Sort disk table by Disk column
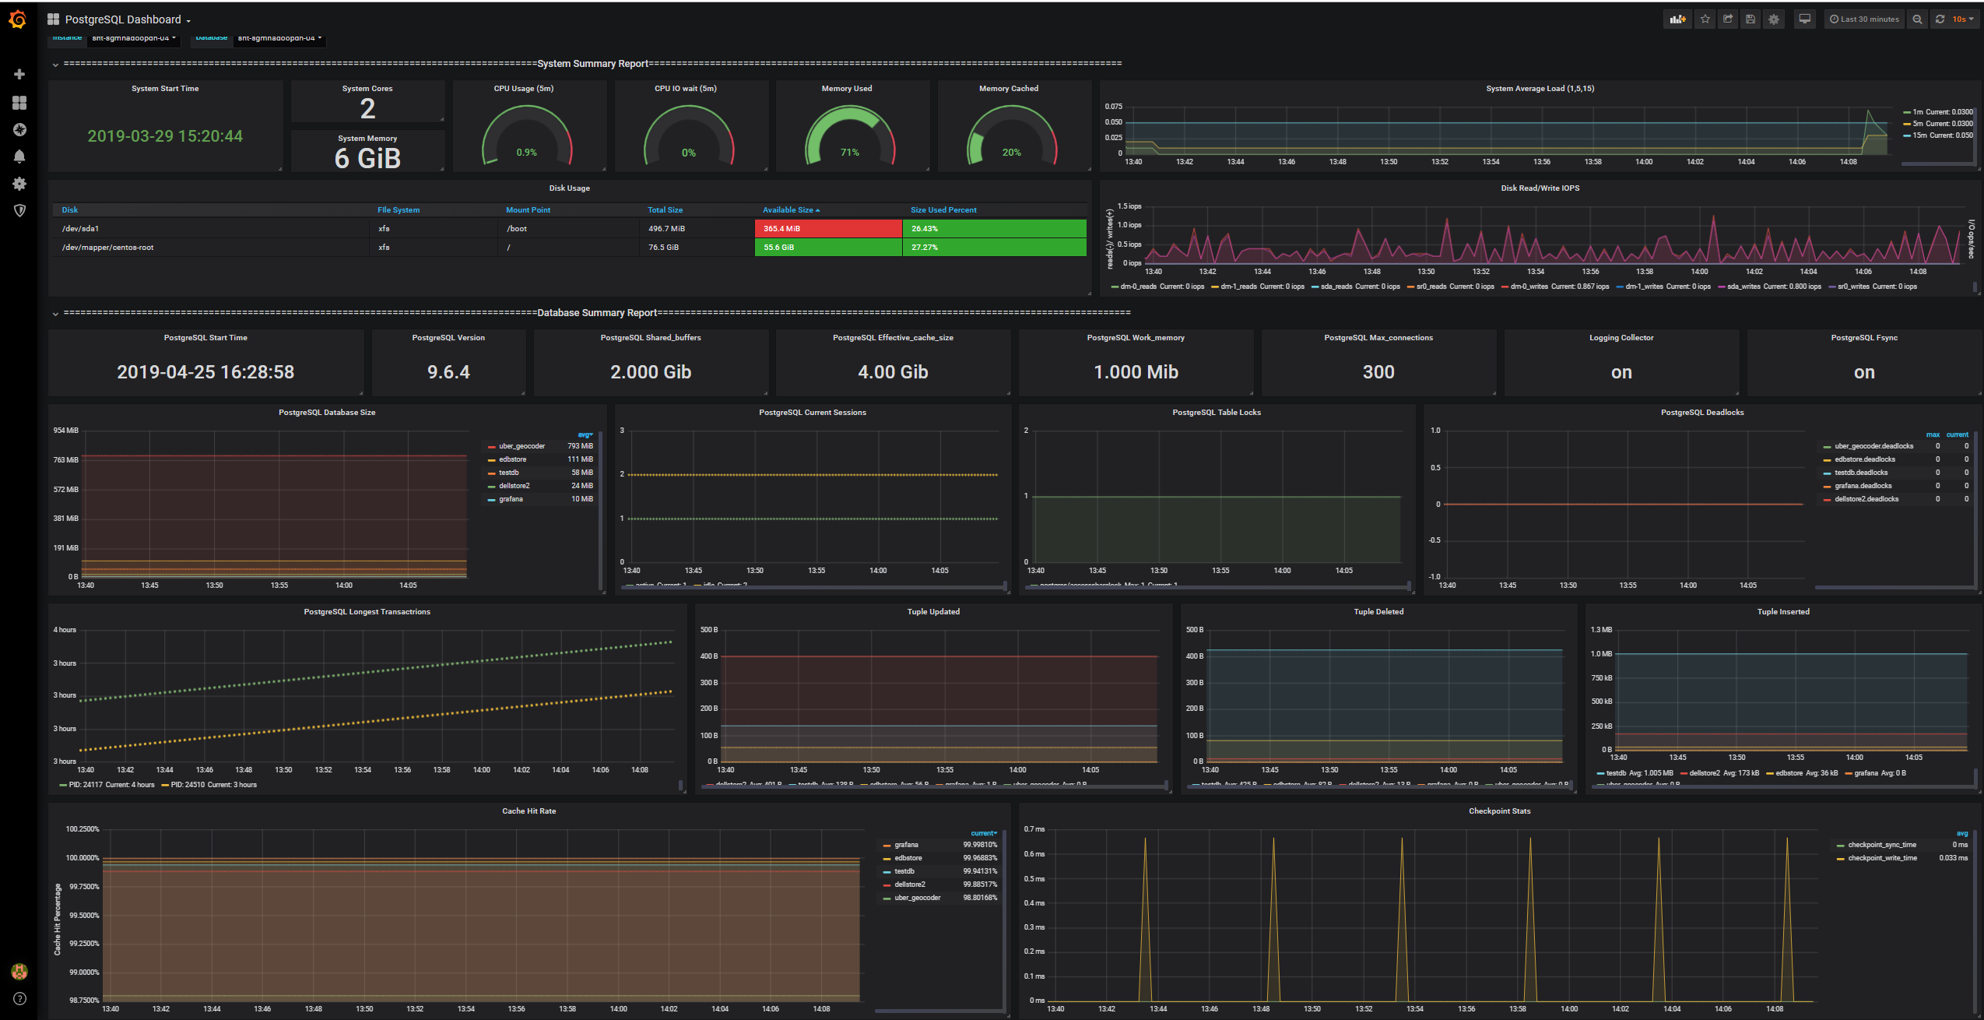This screenshot has width=1984, height=1020. (x=70, y=210)
